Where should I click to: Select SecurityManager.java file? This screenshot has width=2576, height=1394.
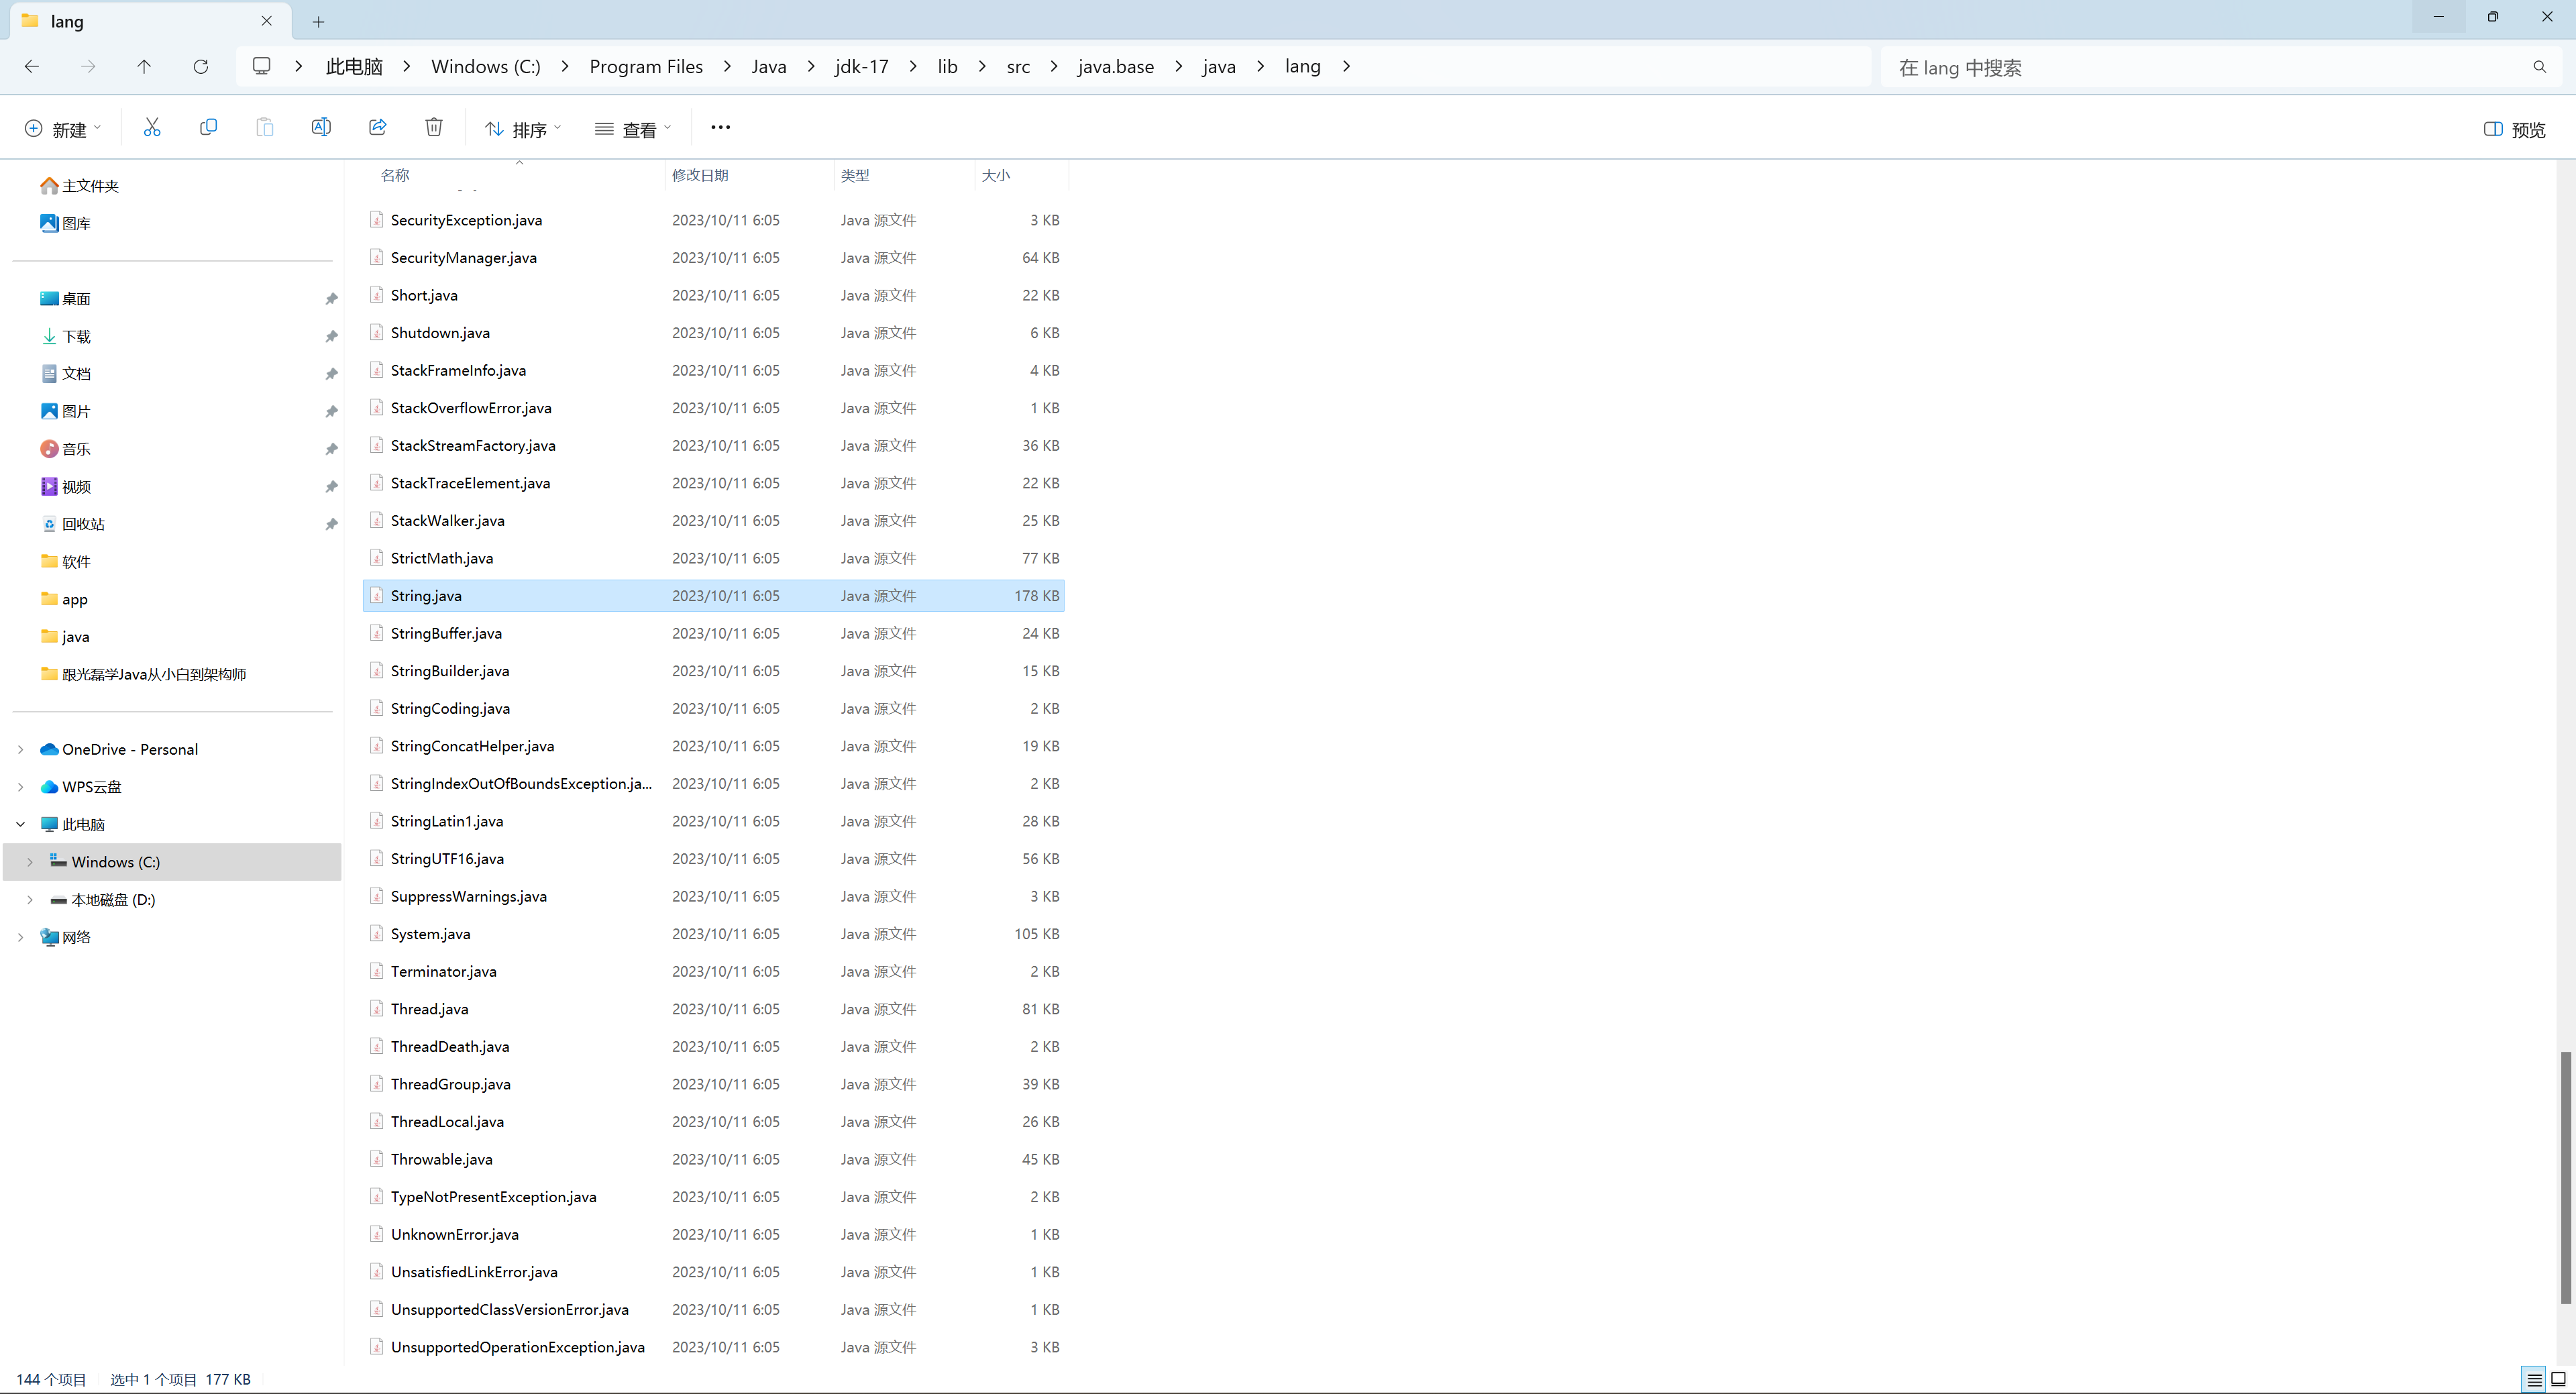coord(713,258)
